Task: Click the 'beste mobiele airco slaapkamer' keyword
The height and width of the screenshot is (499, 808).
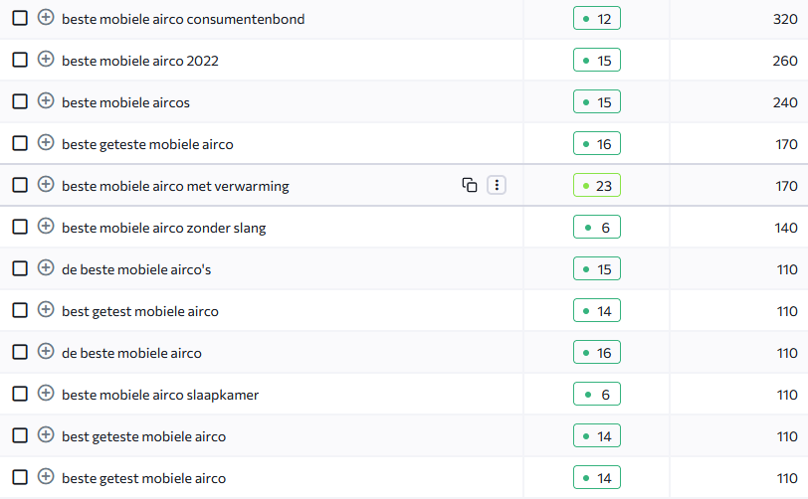Action: click(x=160, y=395)
